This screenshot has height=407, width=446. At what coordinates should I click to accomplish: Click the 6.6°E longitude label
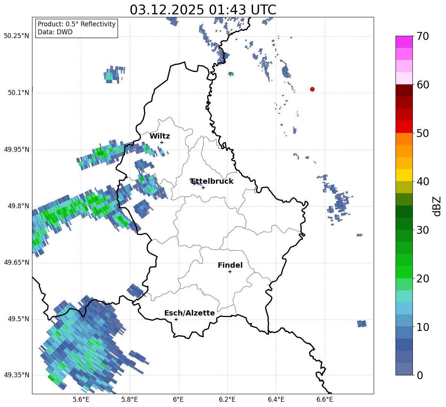click(325, 399)
